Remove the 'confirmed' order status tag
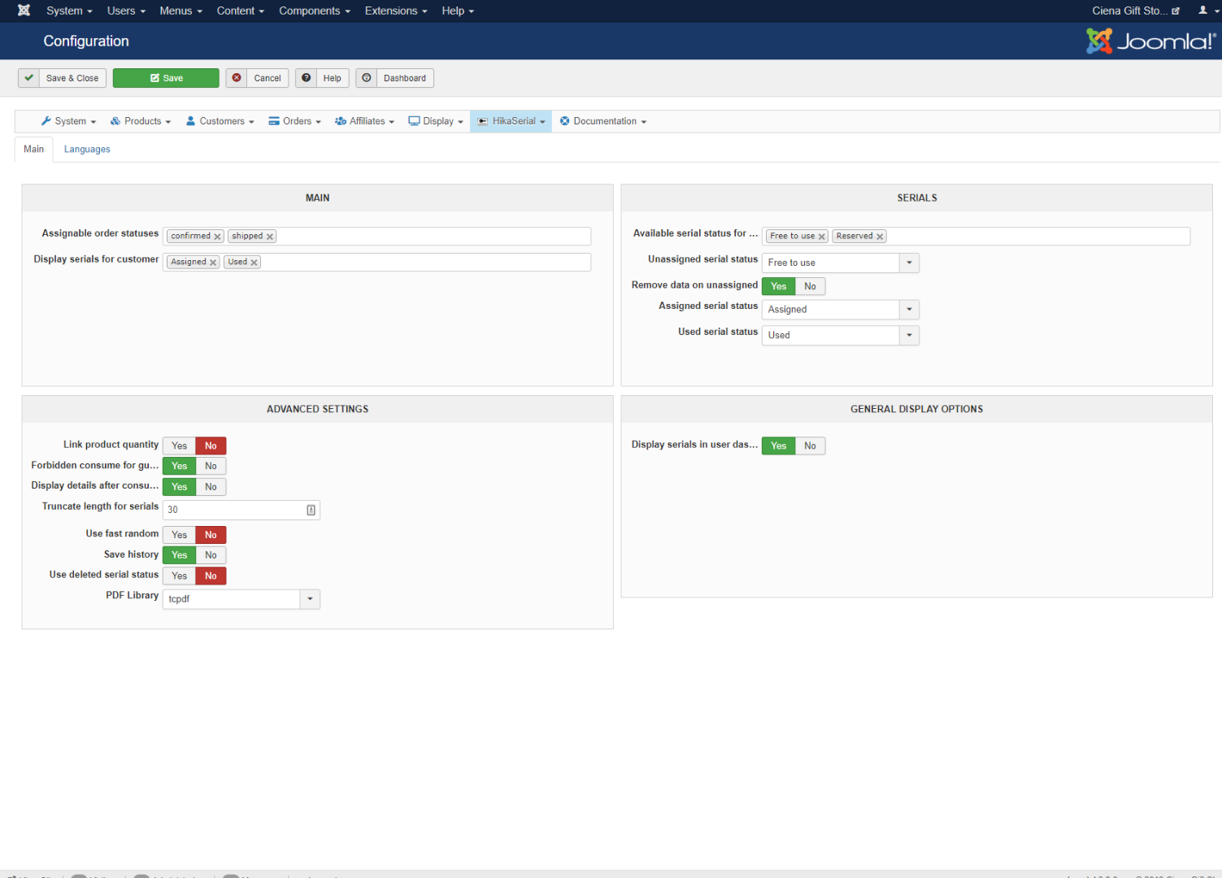This screenshot has width=1222, height=878. point(218,237)
